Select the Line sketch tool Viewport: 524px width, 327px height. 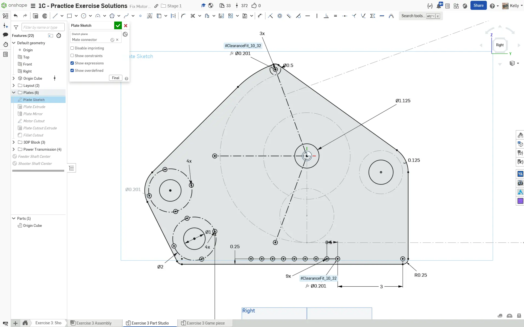(55, 16)
